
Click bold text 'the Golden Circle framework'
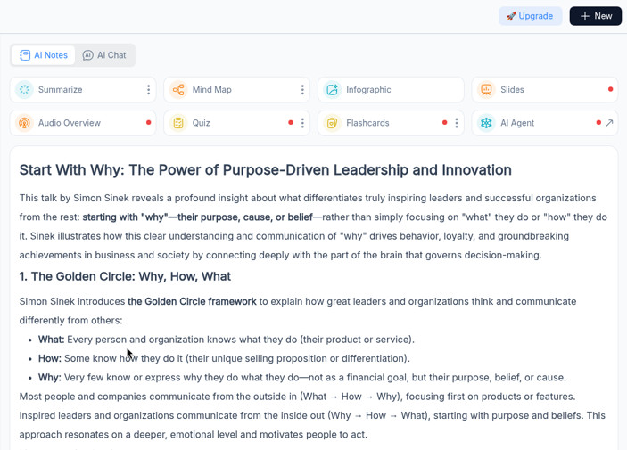[192, 301]
